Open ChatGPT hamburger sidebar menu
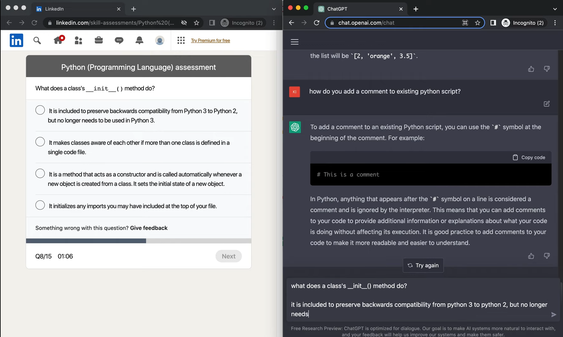 pyautogui.click(x=294, y=42)
